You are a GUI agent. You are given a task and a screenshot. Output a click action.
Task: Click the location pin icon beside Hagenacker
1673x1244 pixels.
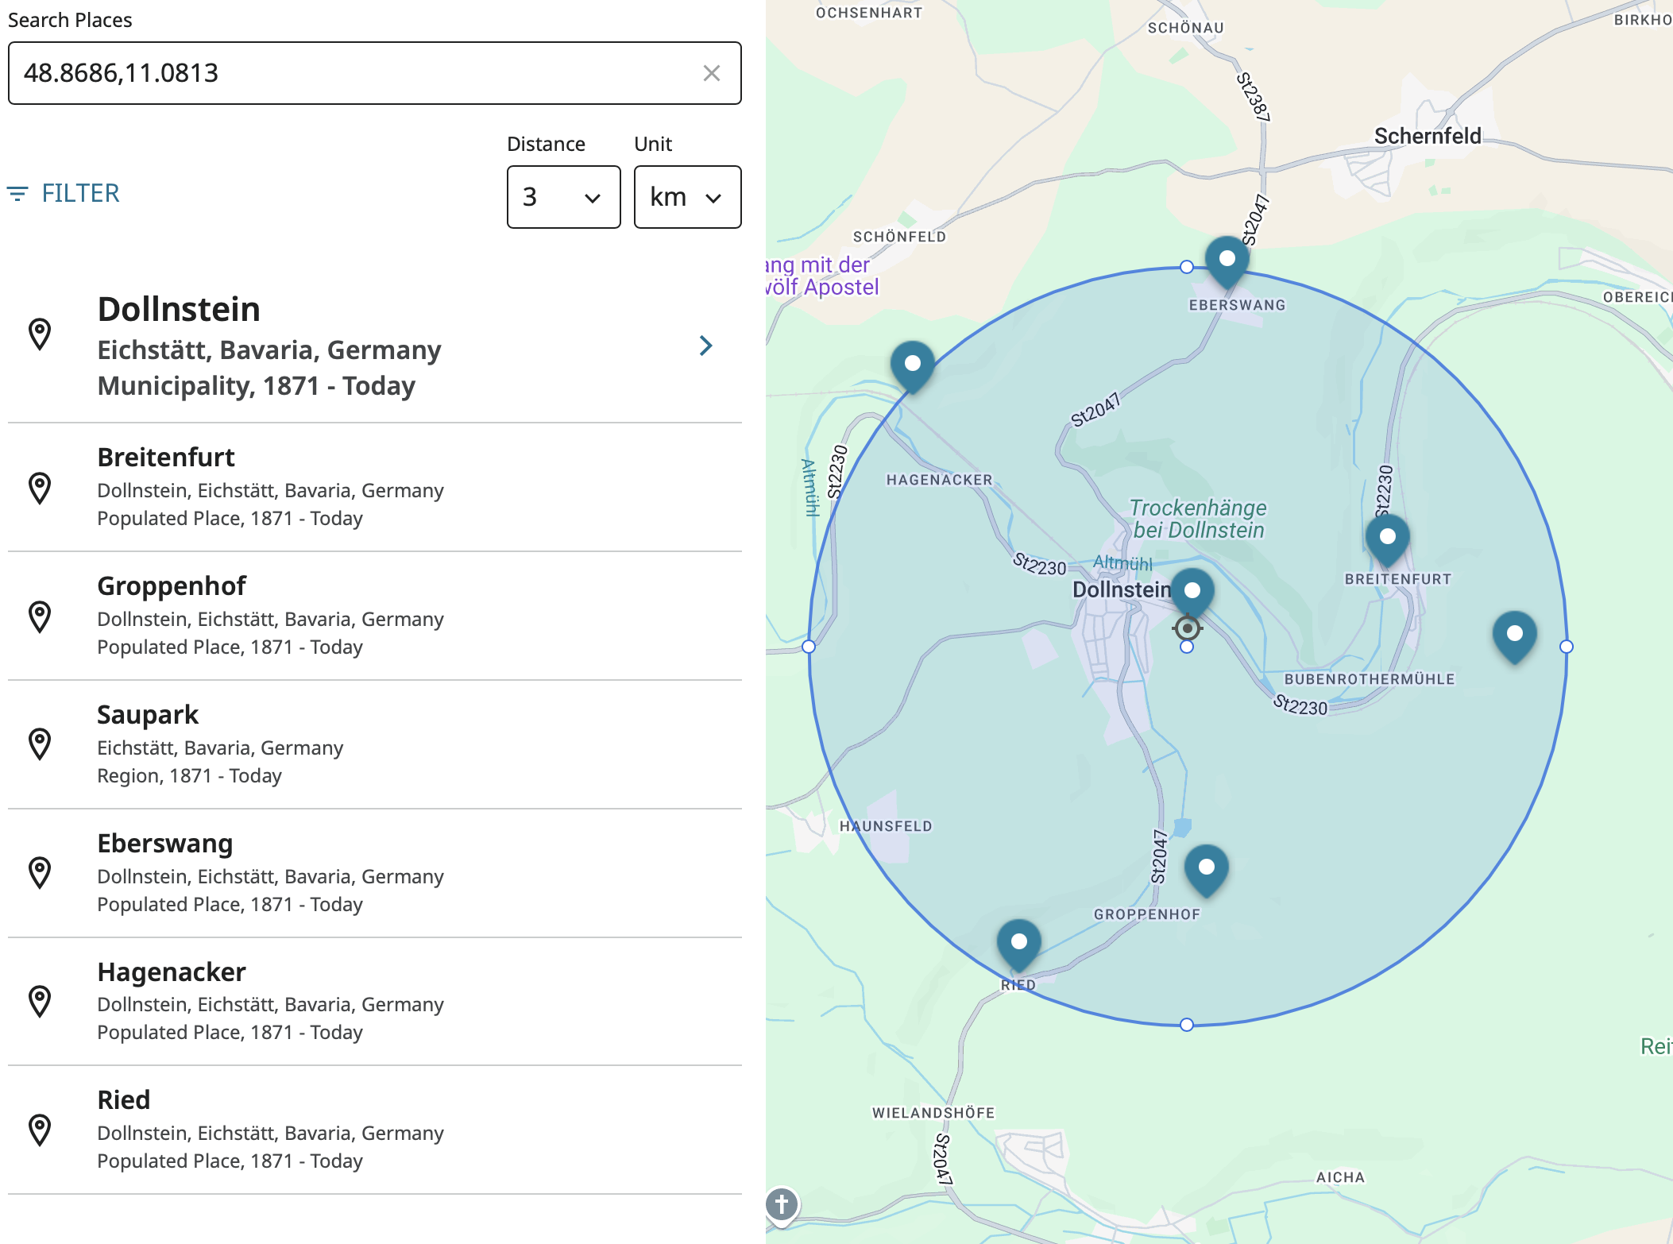40,1001
